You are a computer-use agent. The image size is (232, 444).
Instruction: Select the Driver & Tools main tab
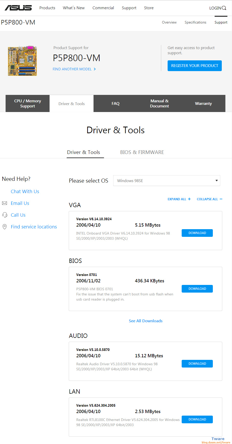[72, 103]
